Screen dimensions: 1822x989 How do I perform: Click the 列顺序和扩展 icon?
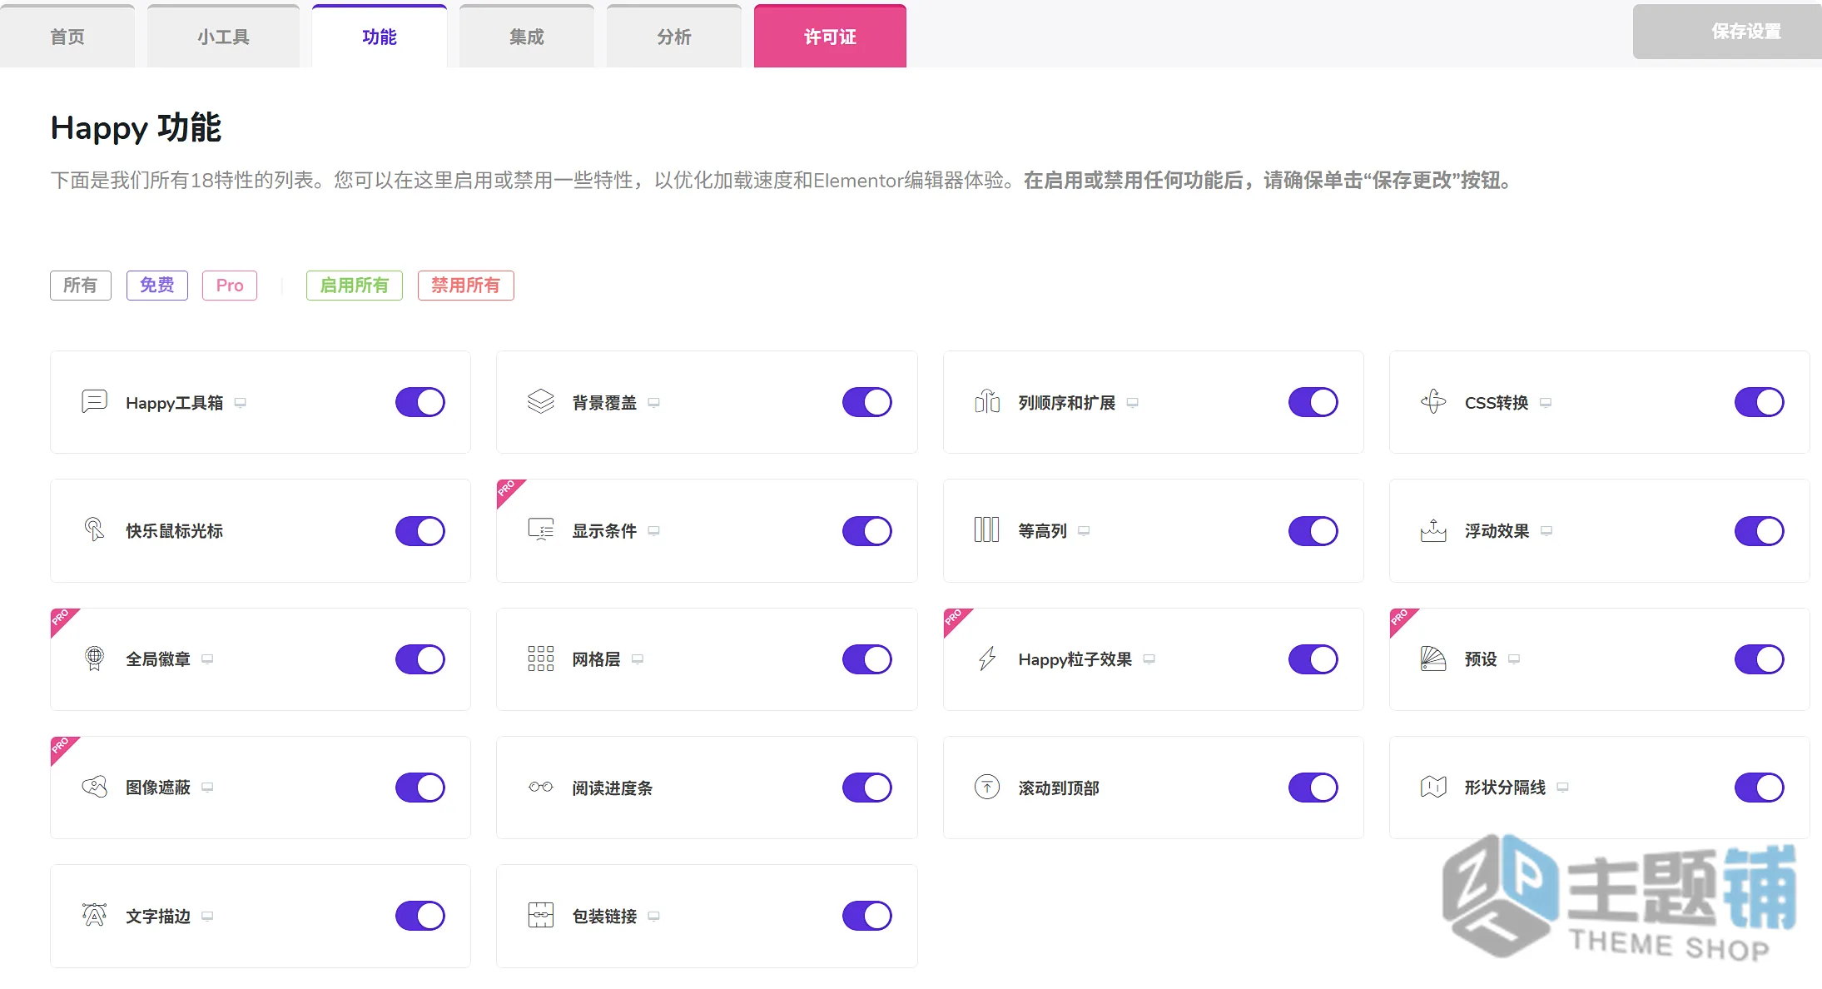click(x=987, y=402)
